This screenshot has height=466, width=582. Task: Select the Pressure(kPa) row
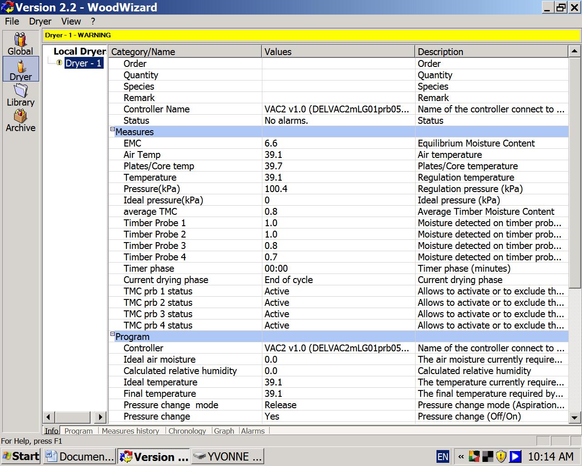(x=338, y=189)
